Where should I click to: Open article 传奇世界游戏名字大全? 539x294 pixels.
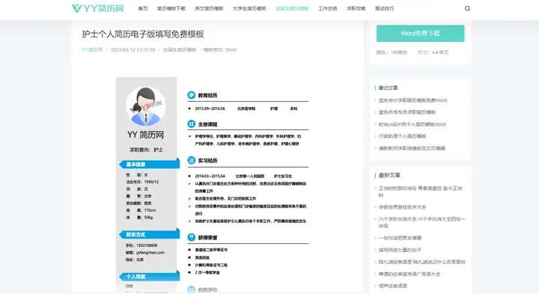tap(402, 207)
